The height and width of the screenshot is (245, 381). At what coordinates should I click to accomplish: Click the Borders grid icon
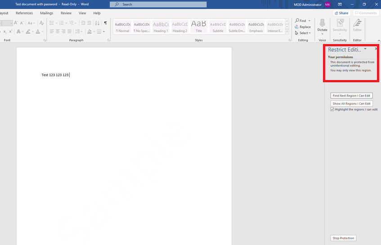[x=99, y=31]
